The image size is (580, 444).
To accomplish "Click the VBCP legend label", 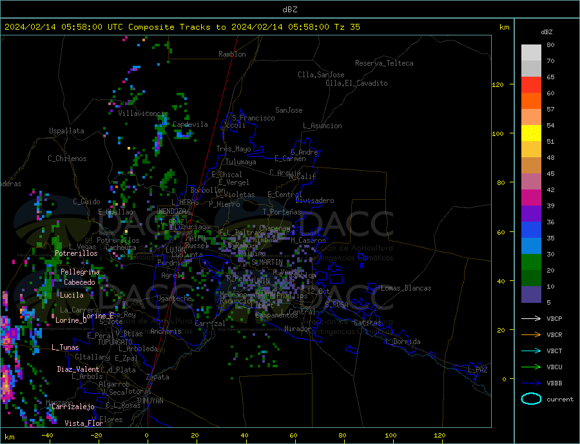I will click(554, 318).
